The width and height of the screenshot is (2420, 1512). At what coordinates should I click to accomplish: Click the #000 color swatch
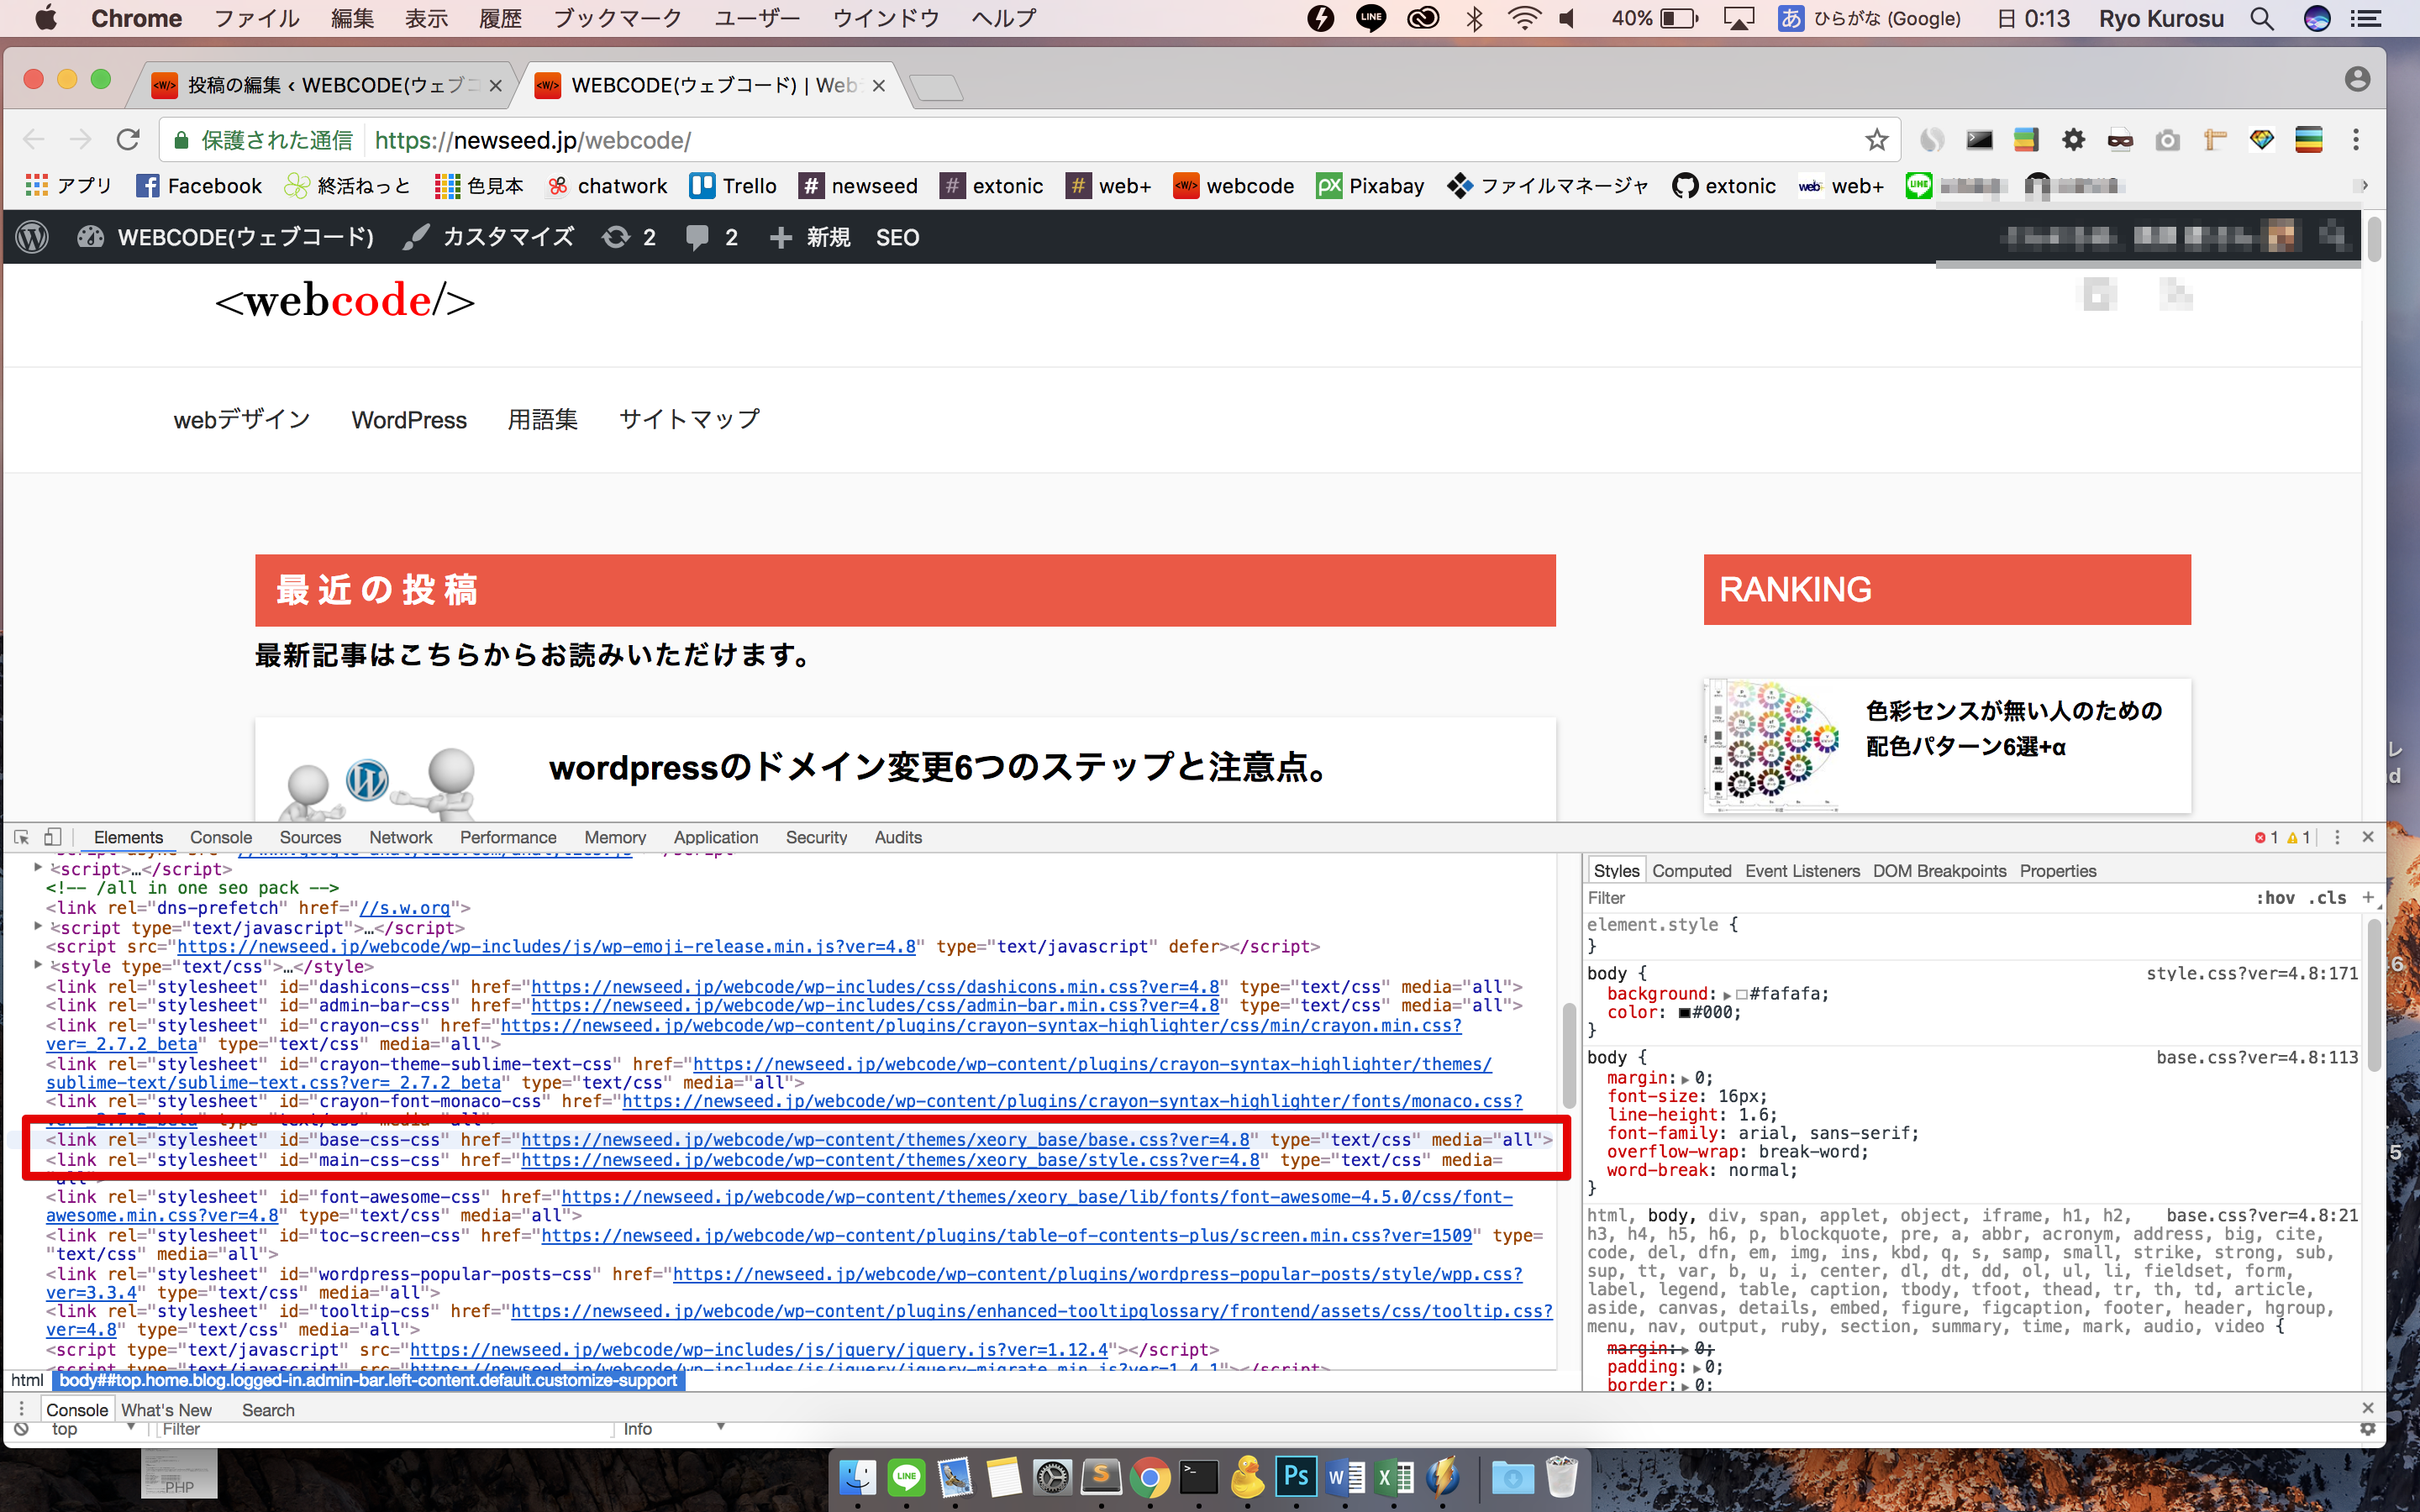[x=1684, y=1013]
